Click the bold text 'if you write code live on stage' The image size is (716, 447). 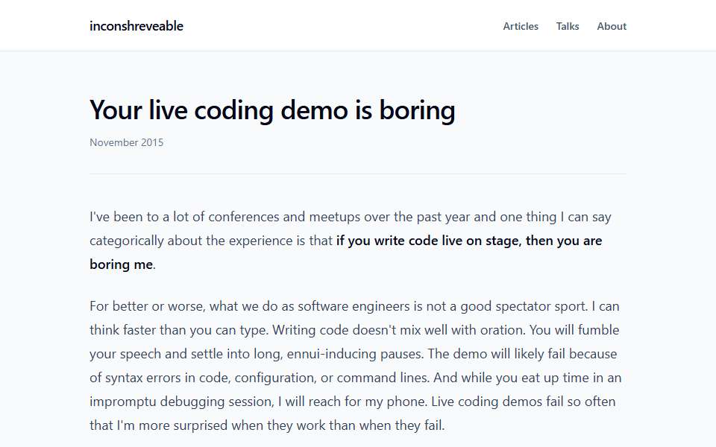pyautogui.click(x=429, y=241)
